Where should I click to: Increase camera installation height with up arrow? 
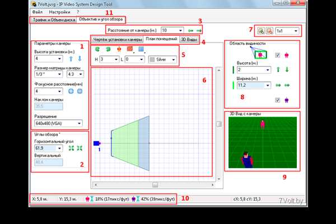(x=71, y=58)
